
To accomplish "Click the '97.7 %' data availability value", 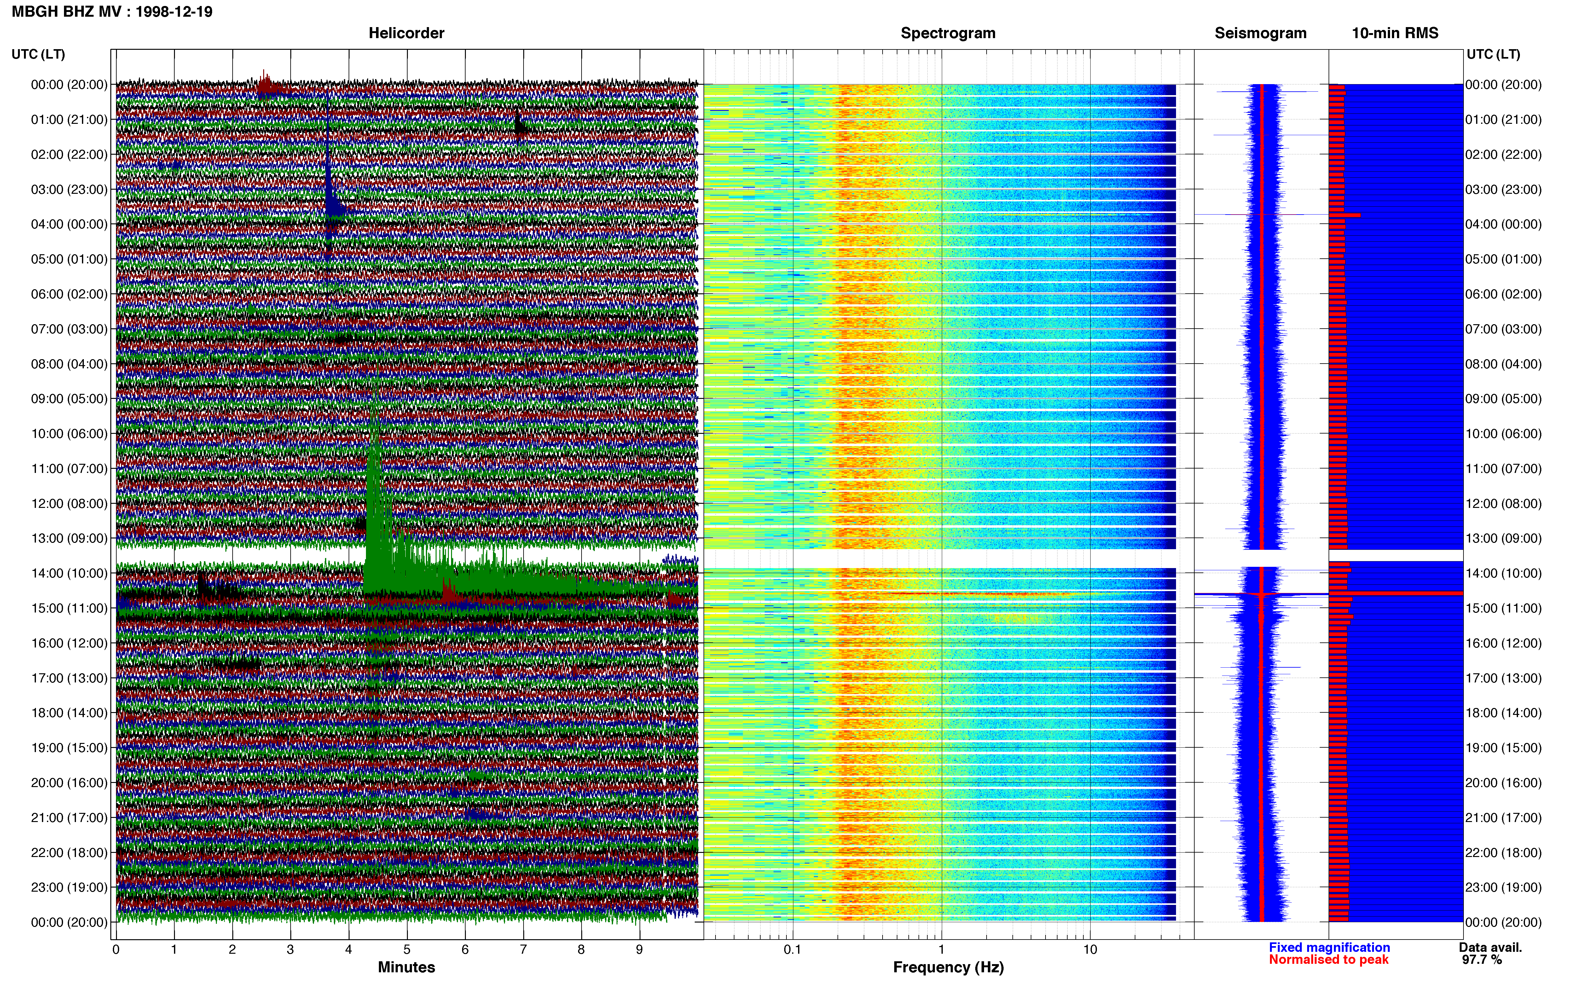I will coord(1482,960).
